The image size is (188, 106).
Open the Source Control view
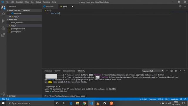(3, 21)
